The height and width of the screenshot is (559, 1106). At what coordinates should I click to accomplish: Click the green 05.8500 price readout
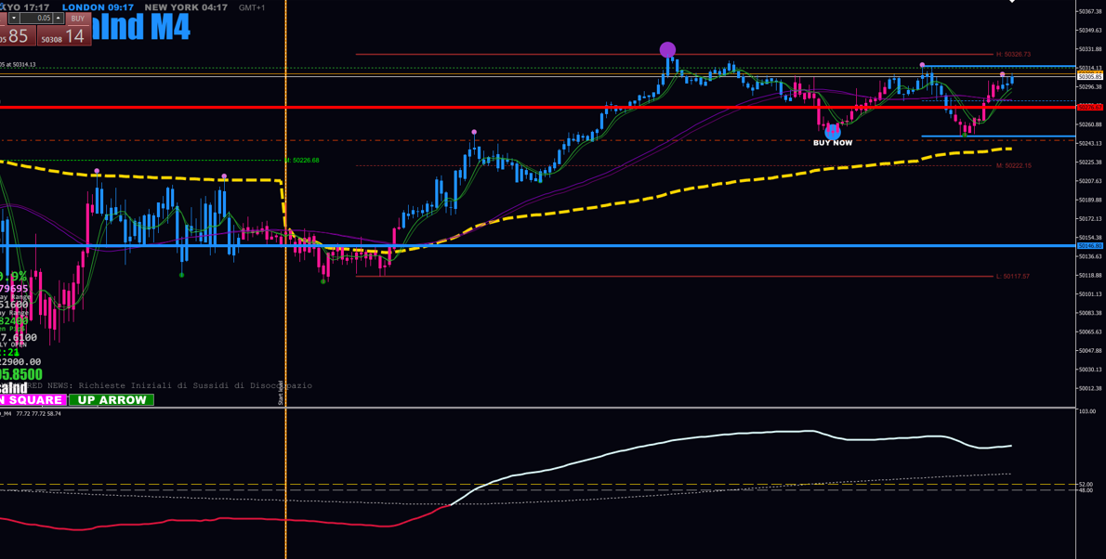coord(21,374)
